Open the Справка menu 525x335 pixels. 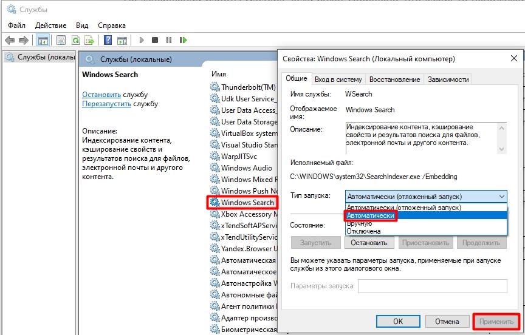pyautogui.click(x=112, y=25)
